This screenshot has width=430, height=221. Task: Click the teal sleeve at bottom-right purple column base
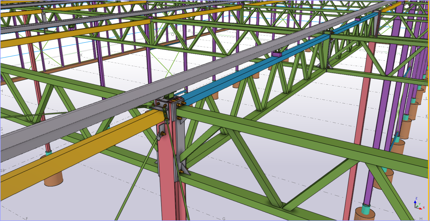click(366, 209)
